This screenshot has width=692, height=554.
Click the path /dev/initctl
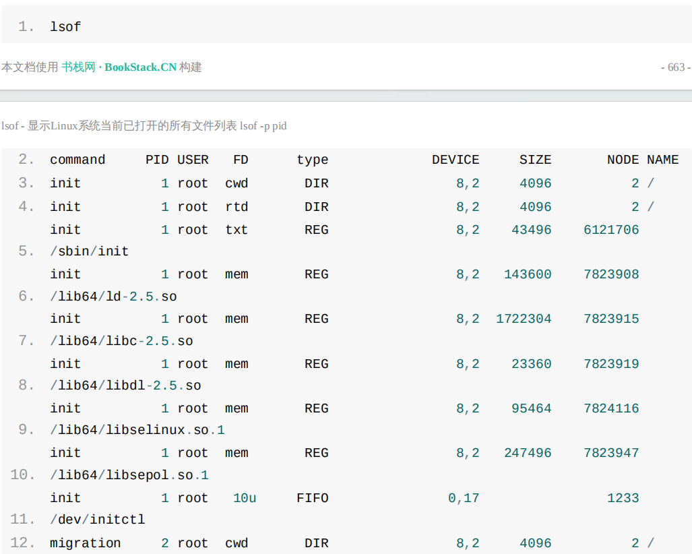point(97,520)
